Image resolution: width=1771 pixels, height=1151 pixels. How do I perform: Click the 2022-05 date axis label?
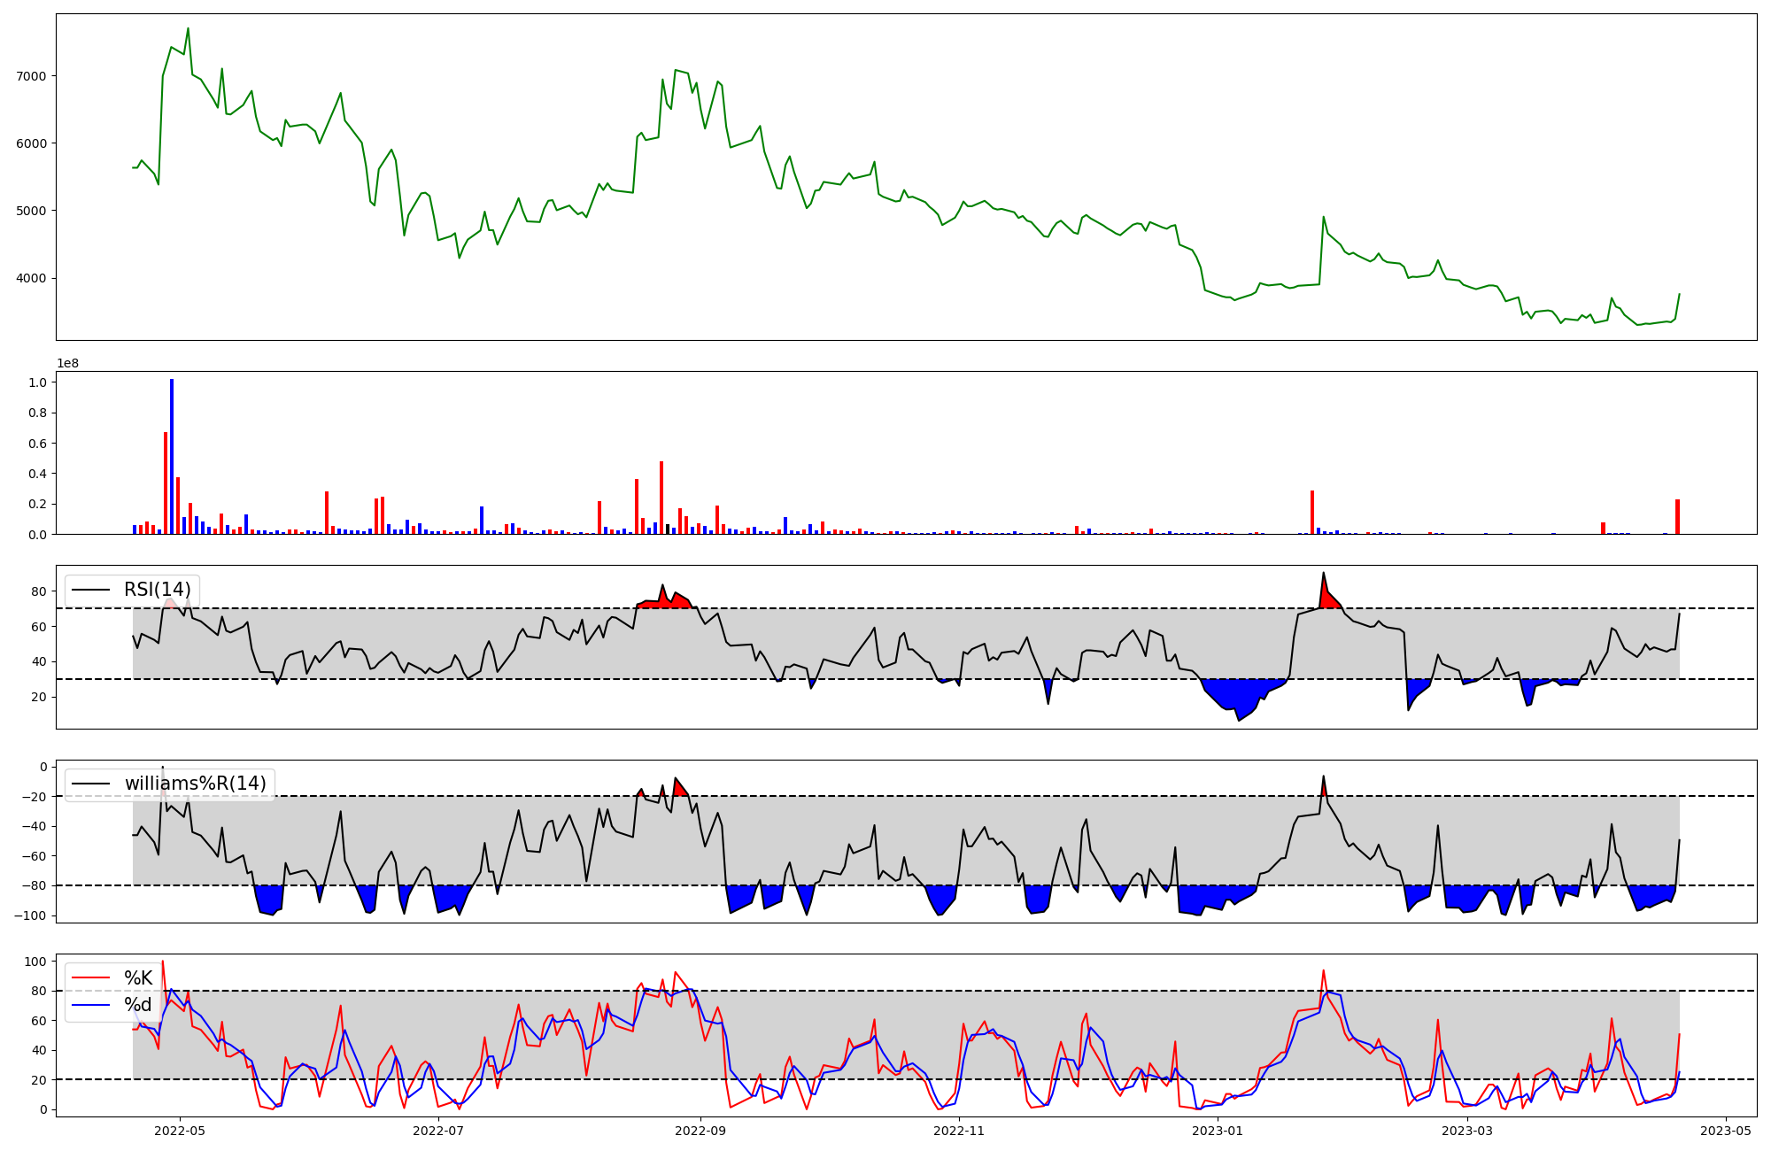(x=180, y=1131)
